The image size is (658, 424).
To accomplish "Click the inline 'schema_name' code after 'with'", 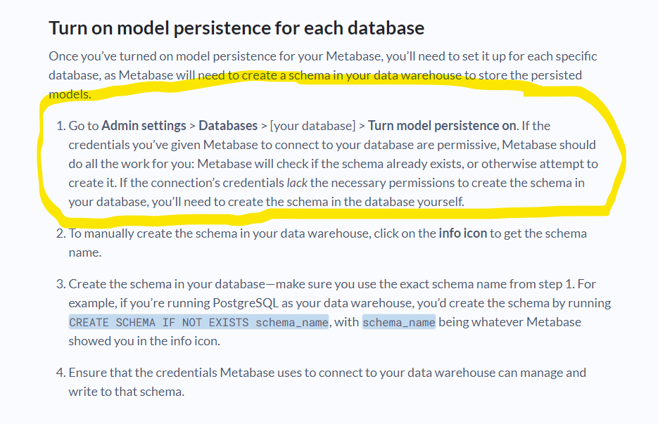I will pos(398,322).
